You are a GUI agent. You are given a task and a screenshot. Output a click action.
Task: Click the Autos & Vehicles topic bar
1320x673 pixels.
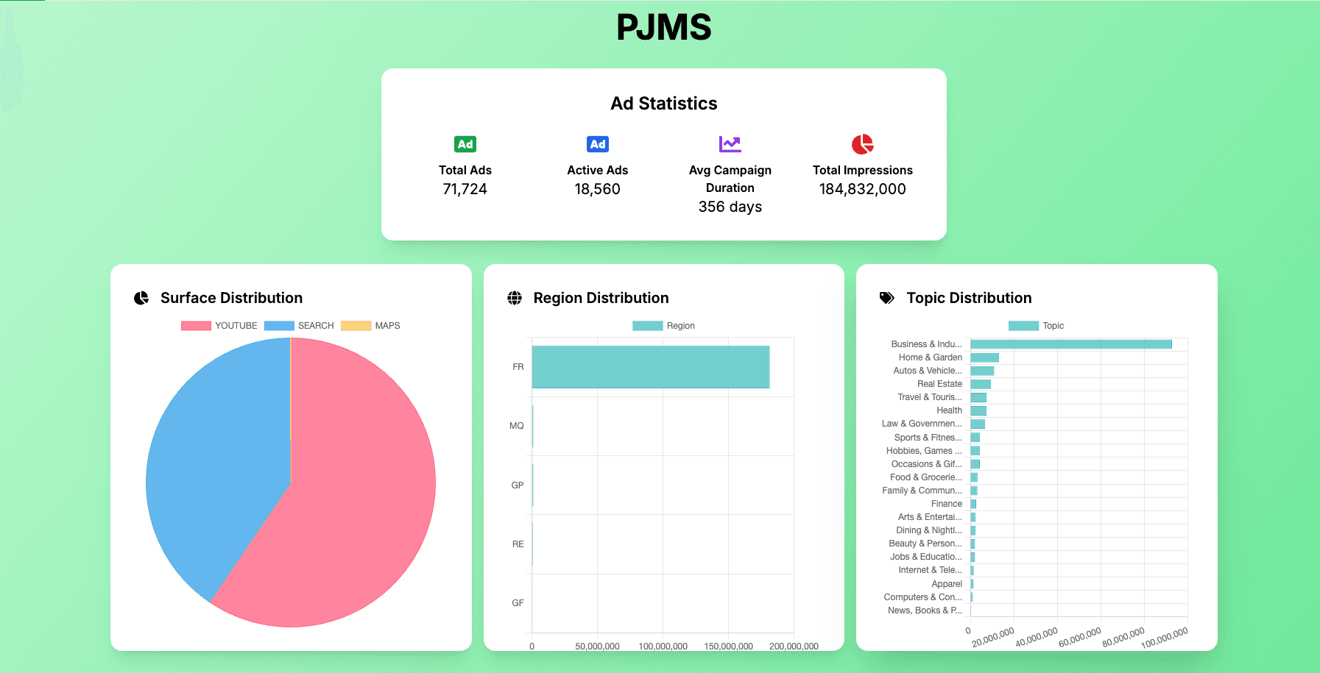982,371
